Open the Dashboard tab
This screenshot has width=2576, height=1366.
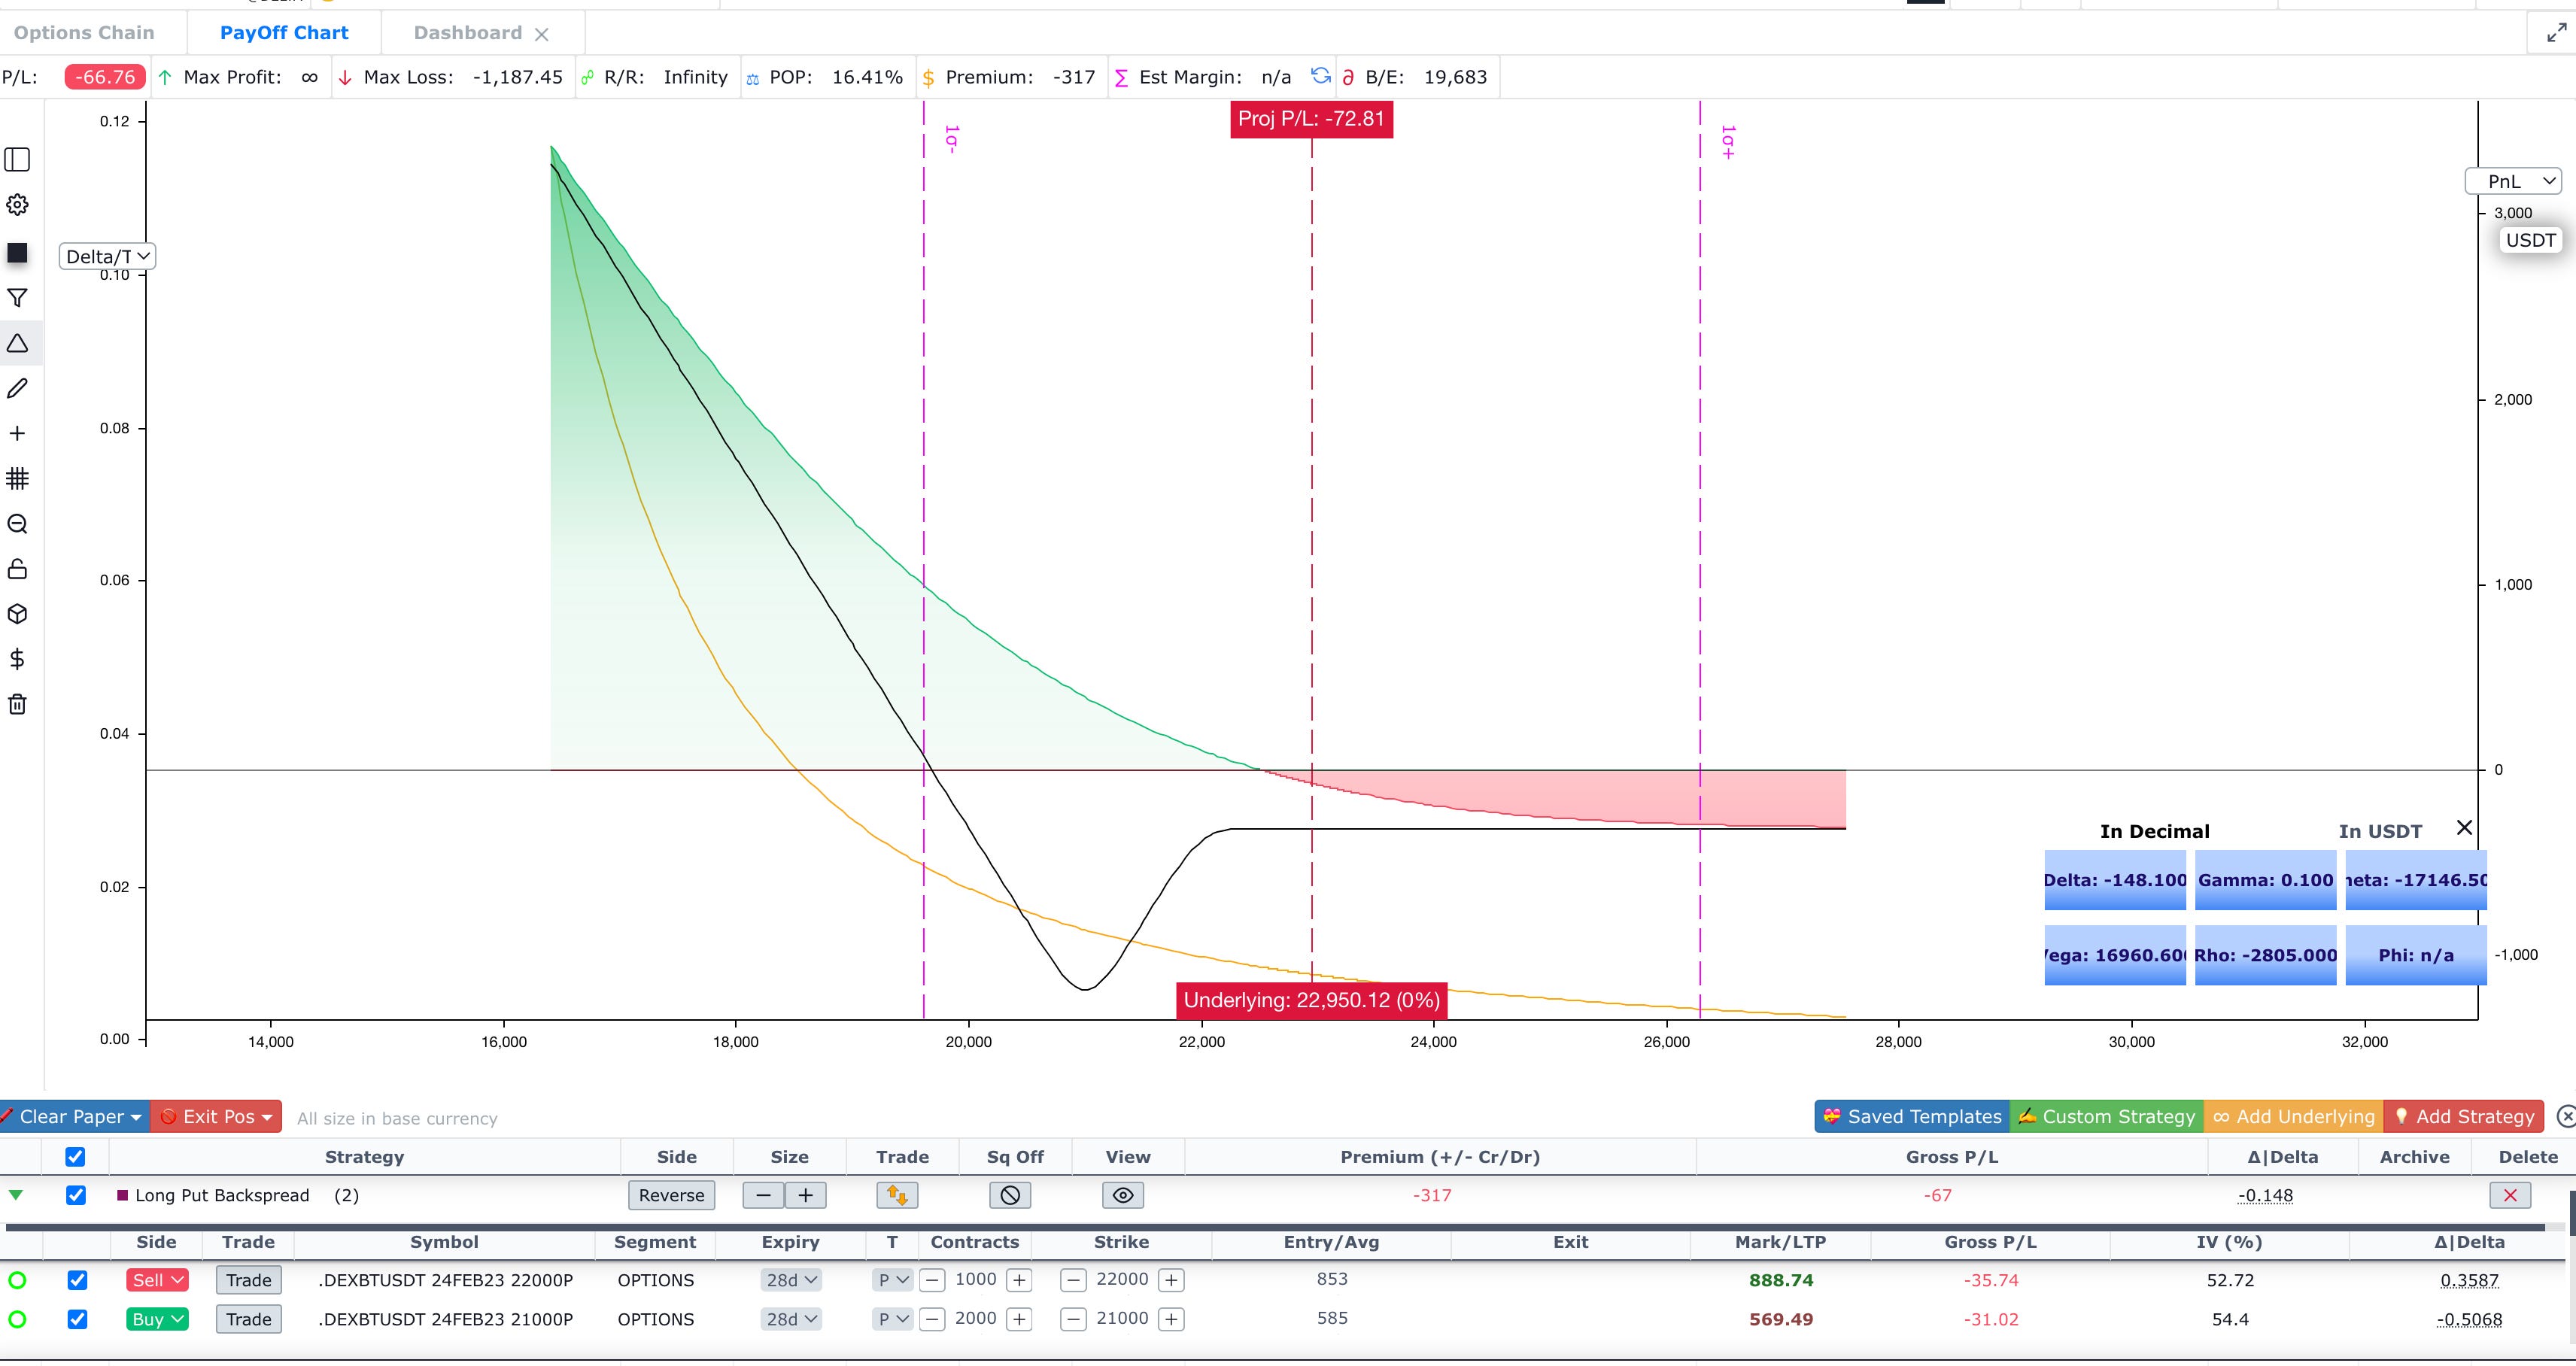pos(467,32)
